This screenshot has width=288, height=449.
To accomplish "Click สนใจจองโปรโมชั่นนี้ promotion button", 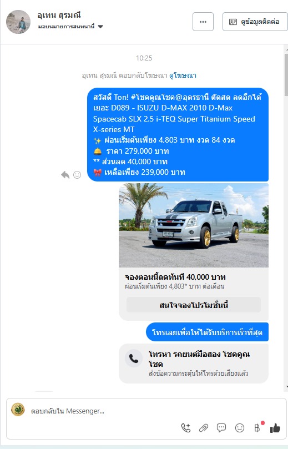I will pos(194,305).
